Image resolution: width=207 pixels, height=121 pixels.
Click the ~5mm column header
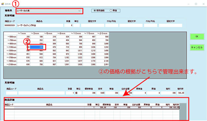(50, 34)
